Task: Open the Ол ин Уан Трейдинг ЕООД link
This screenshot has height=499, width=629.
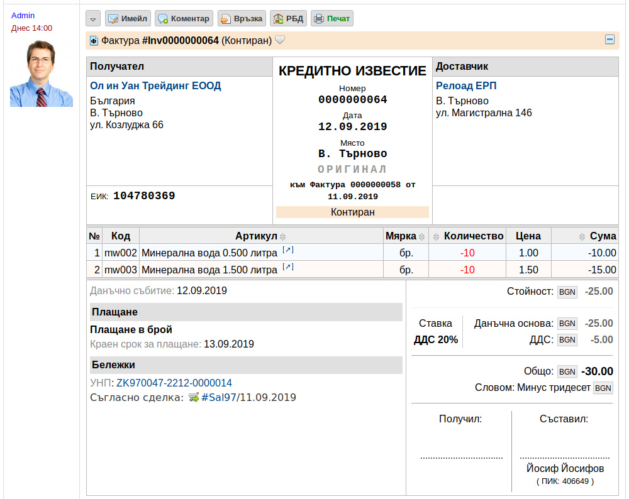Action: tap(155, 85)
